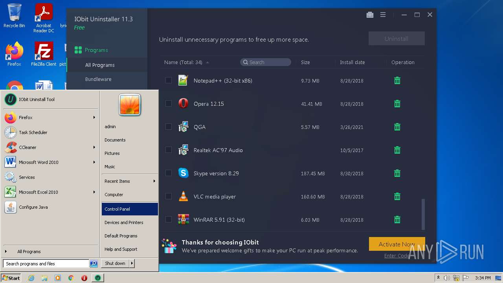Click the Programs grid icon in sidebar
This screenshot has height=283, width=503.
pos(78,50)
